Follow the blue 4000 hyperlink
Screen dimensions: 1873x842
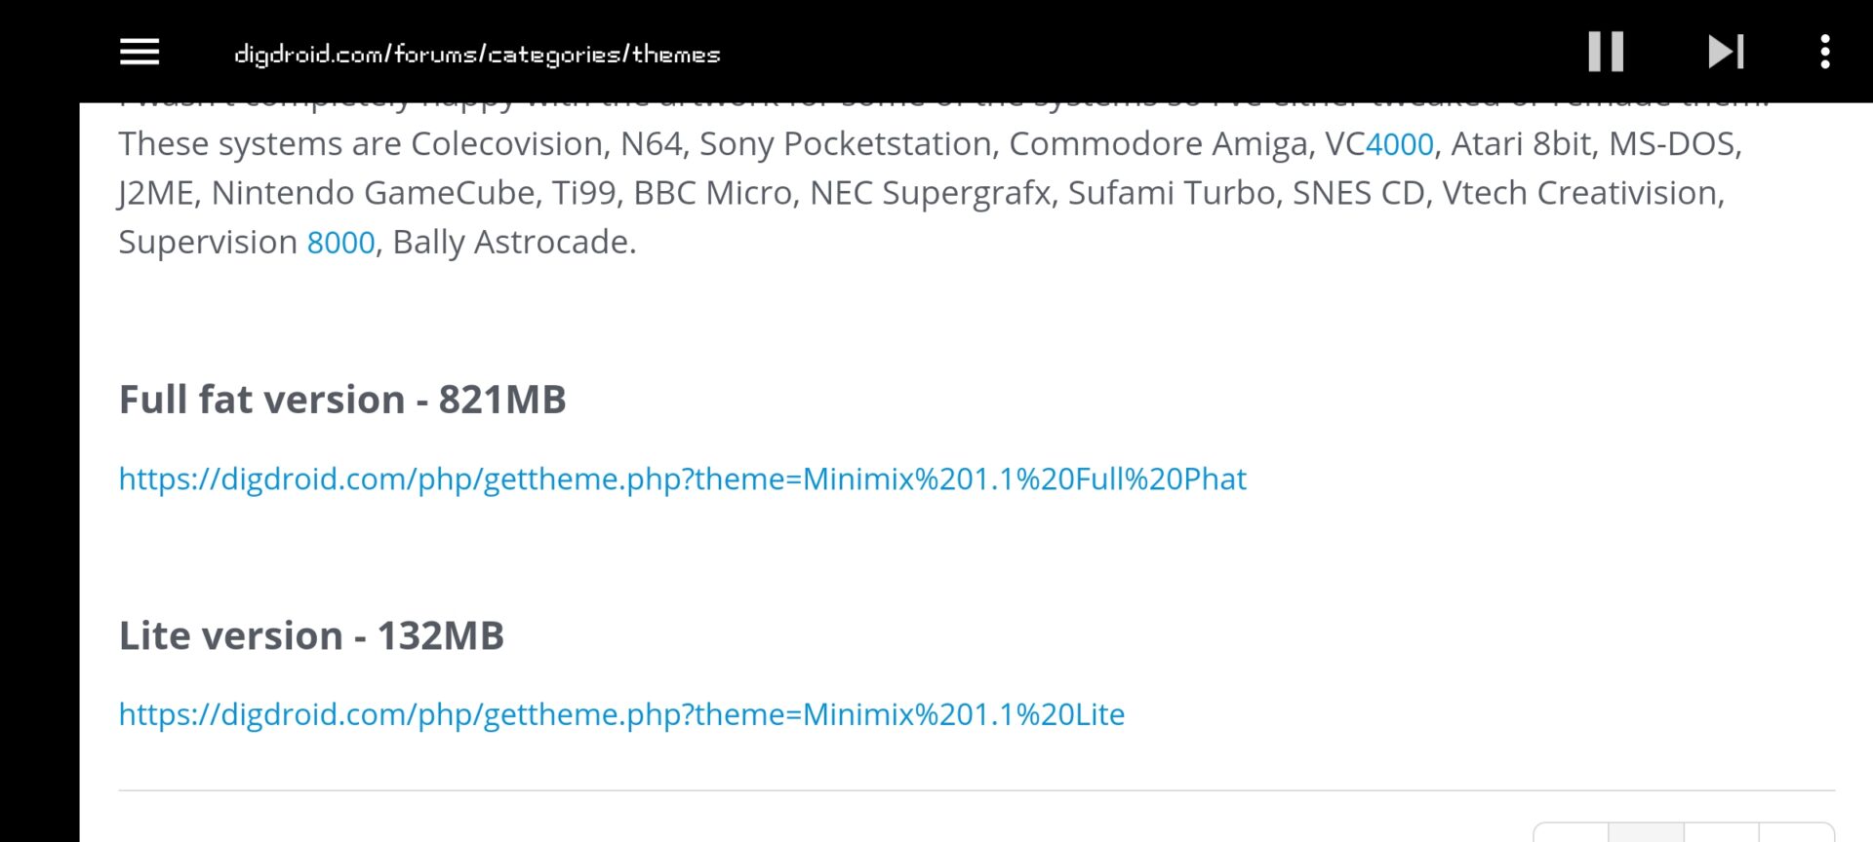point(1401,143)
